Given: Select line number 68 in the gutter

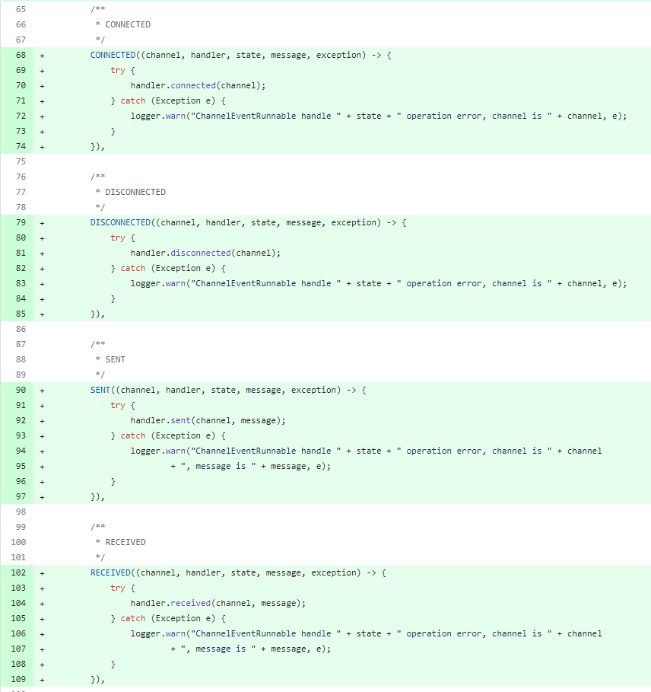Looking at the screenshot, I should coord(21,55).
